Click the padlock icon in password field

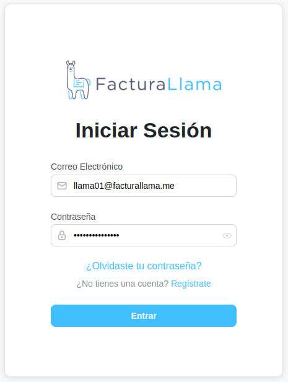(x=62, y=235)
